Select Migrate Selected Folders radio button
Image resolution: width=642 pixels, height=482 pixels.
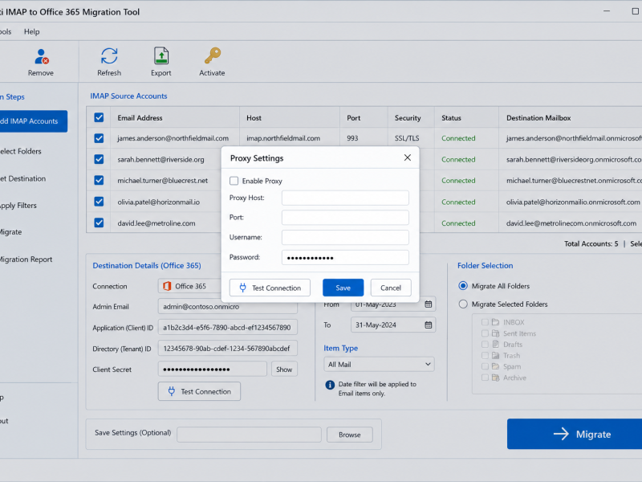463,304
